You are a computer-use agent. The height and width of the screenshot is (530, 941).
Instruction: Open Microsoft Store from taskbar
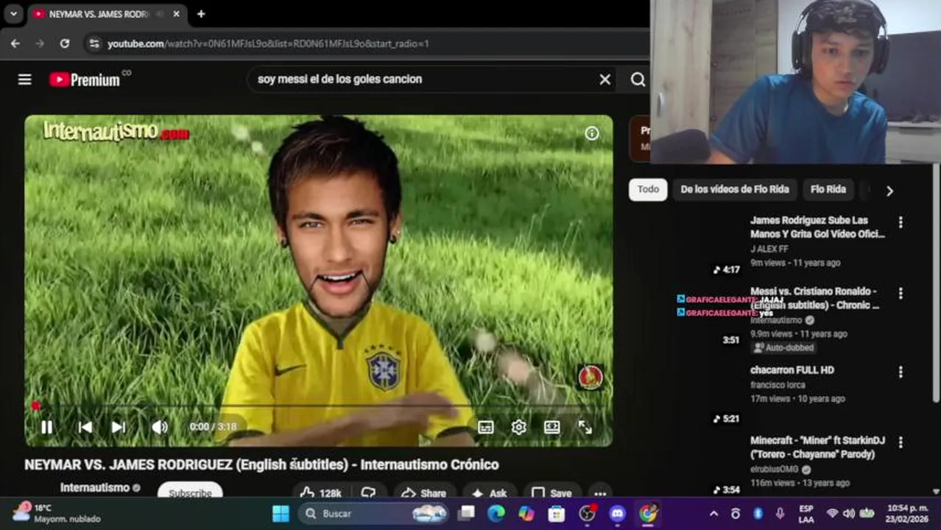[557, 513]
